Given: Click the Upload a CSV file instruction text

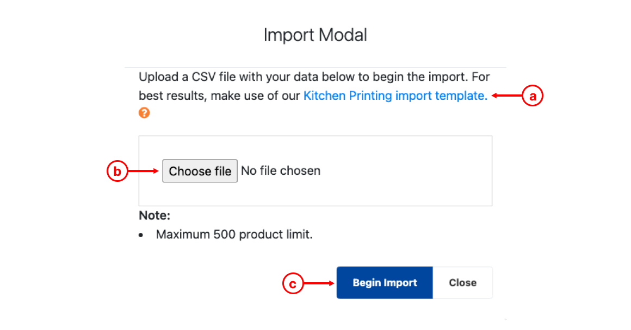Looking at the screenshot, I should pos(314,86).
